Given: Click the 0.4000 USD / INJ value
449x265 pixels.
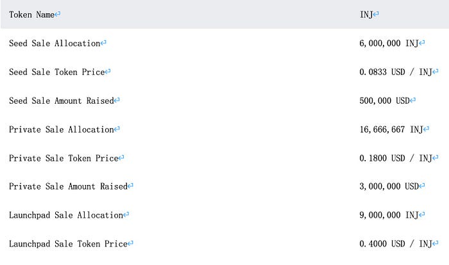Looking at the screenshot, I should tap(396, 244).
